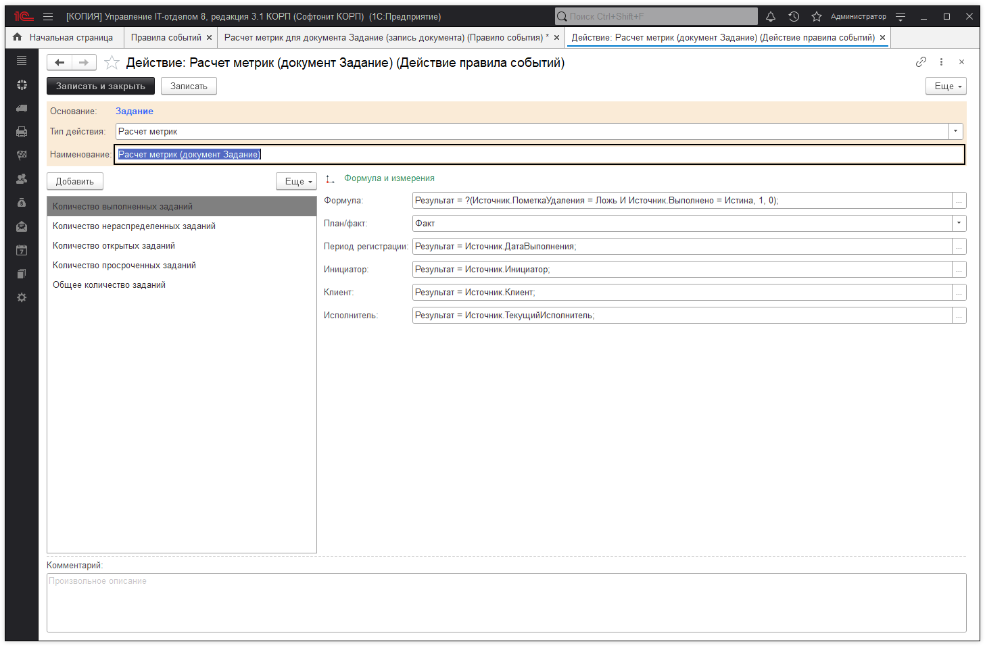Open the Задание link
Viewport: 985px width, 646px height.
(x=135, y=111)
